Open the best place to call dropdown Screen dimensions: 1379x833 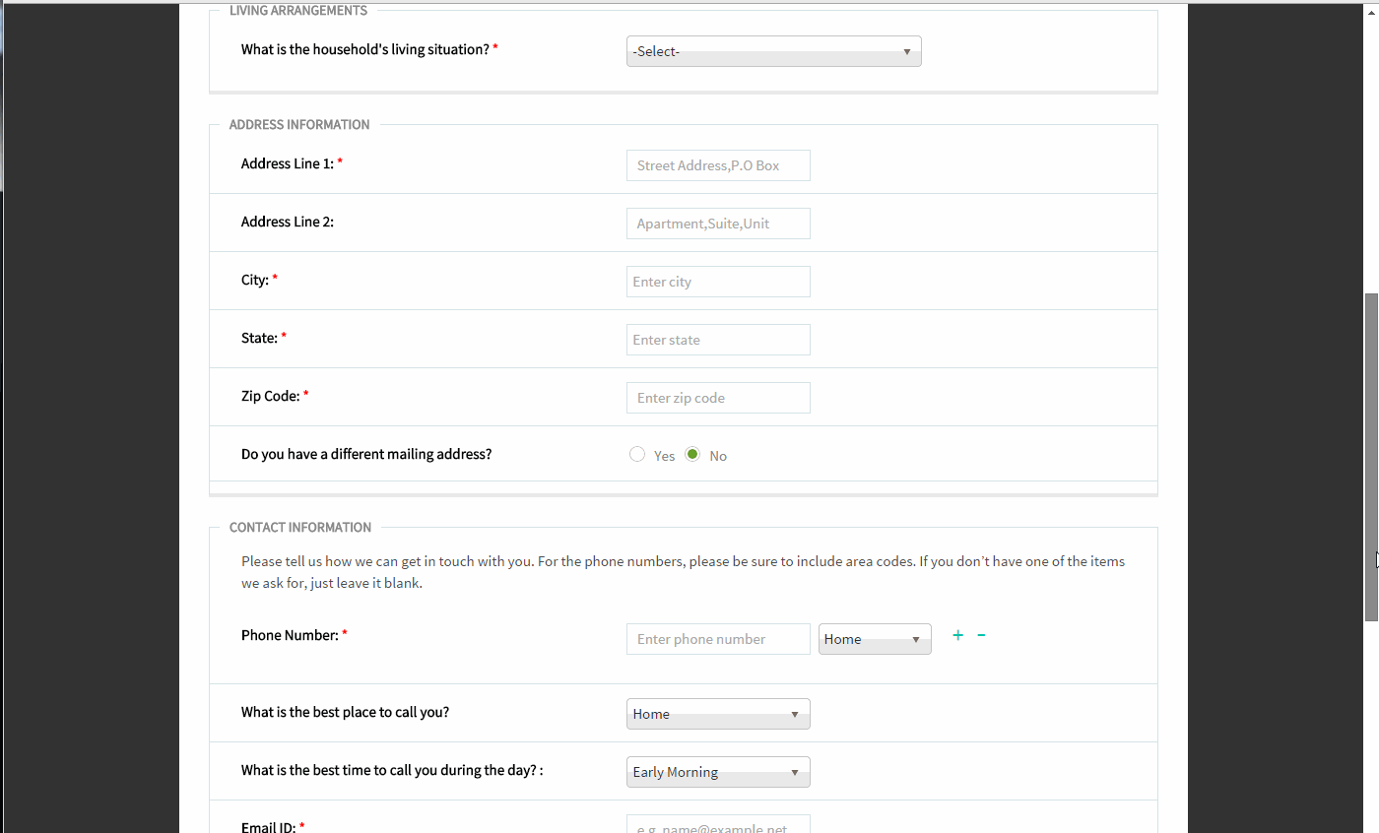pyautogui.click(x=718, y=714)
